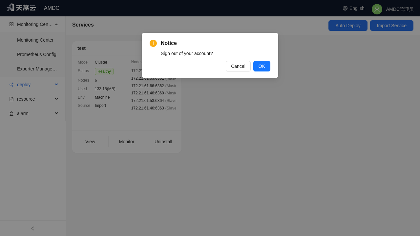Click the Services page heading
This screenshot has height=236, width=420.
click(x=83, y=25)
